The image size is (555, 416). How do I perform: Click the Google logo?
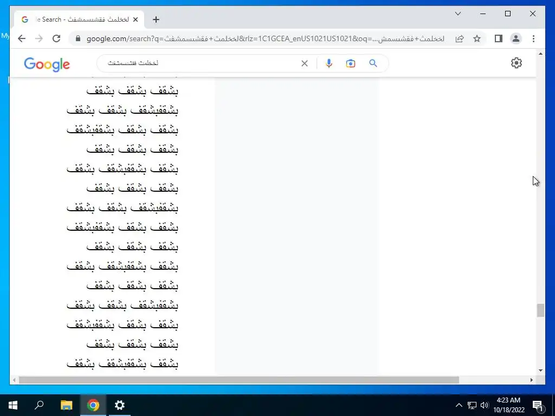click(x=47, y=64)
